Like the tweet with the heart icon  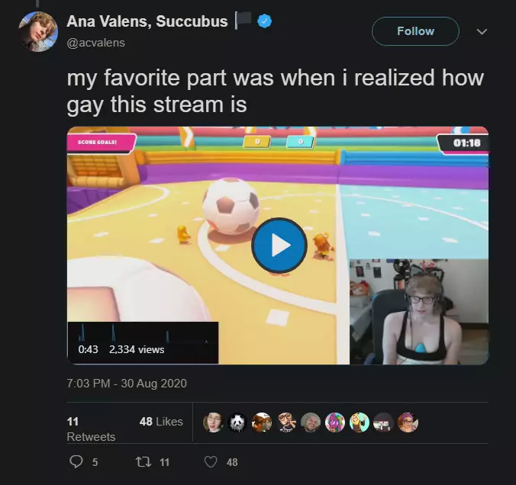tap(211, 462)
